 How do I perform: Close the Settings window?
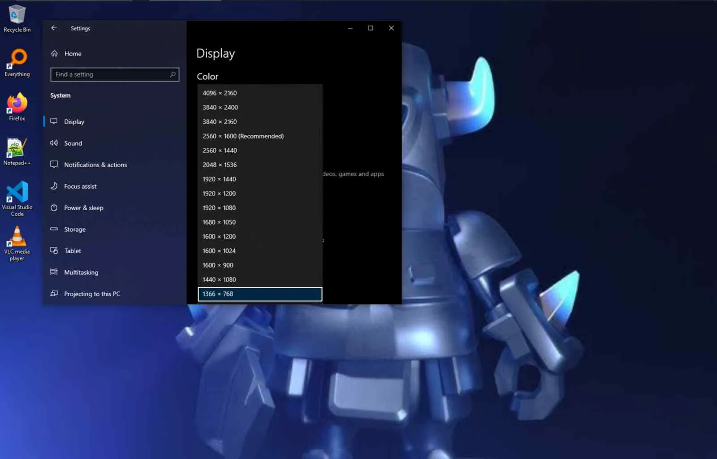(x=391, y=28)
